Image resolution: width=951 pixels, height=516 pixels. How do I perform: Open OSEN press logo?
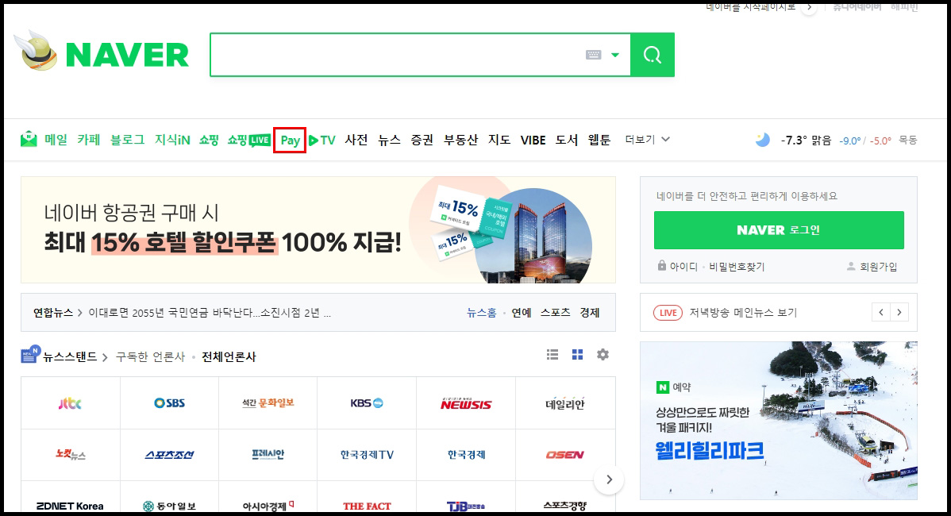click(x=565, y=455)
